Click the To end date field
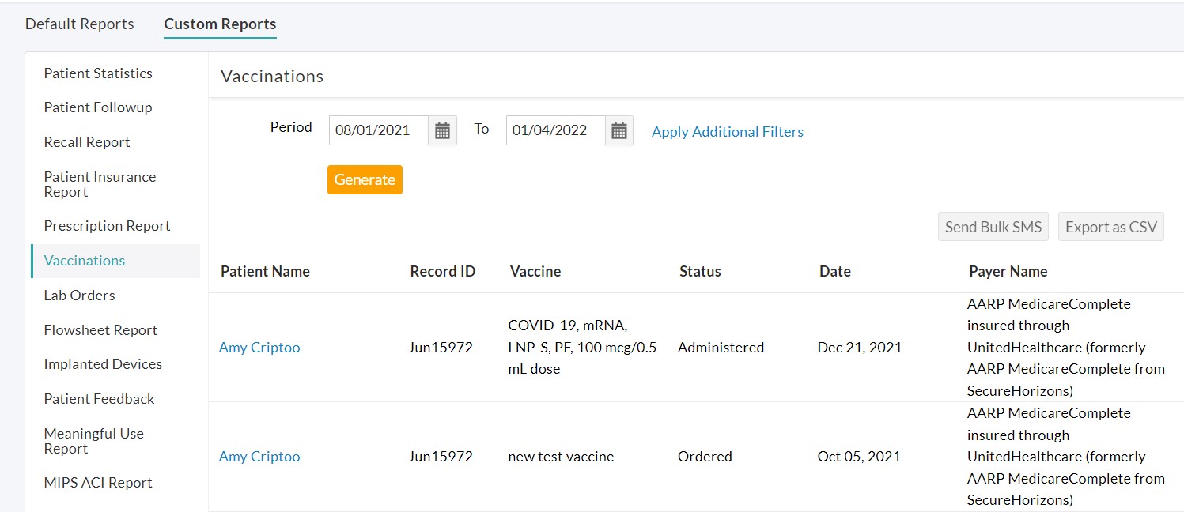This screenshot has height=512, width=1184. [x=556, y=130]
